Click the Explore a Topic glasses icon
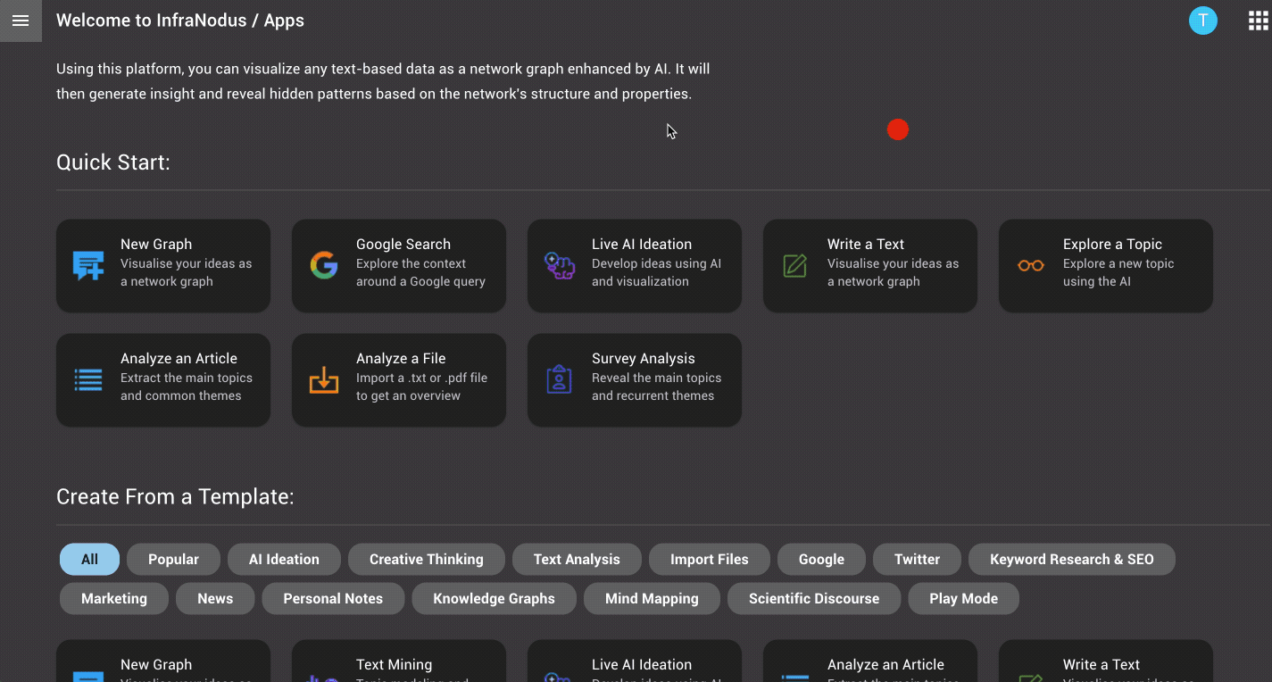 [x=1031, y=266]
